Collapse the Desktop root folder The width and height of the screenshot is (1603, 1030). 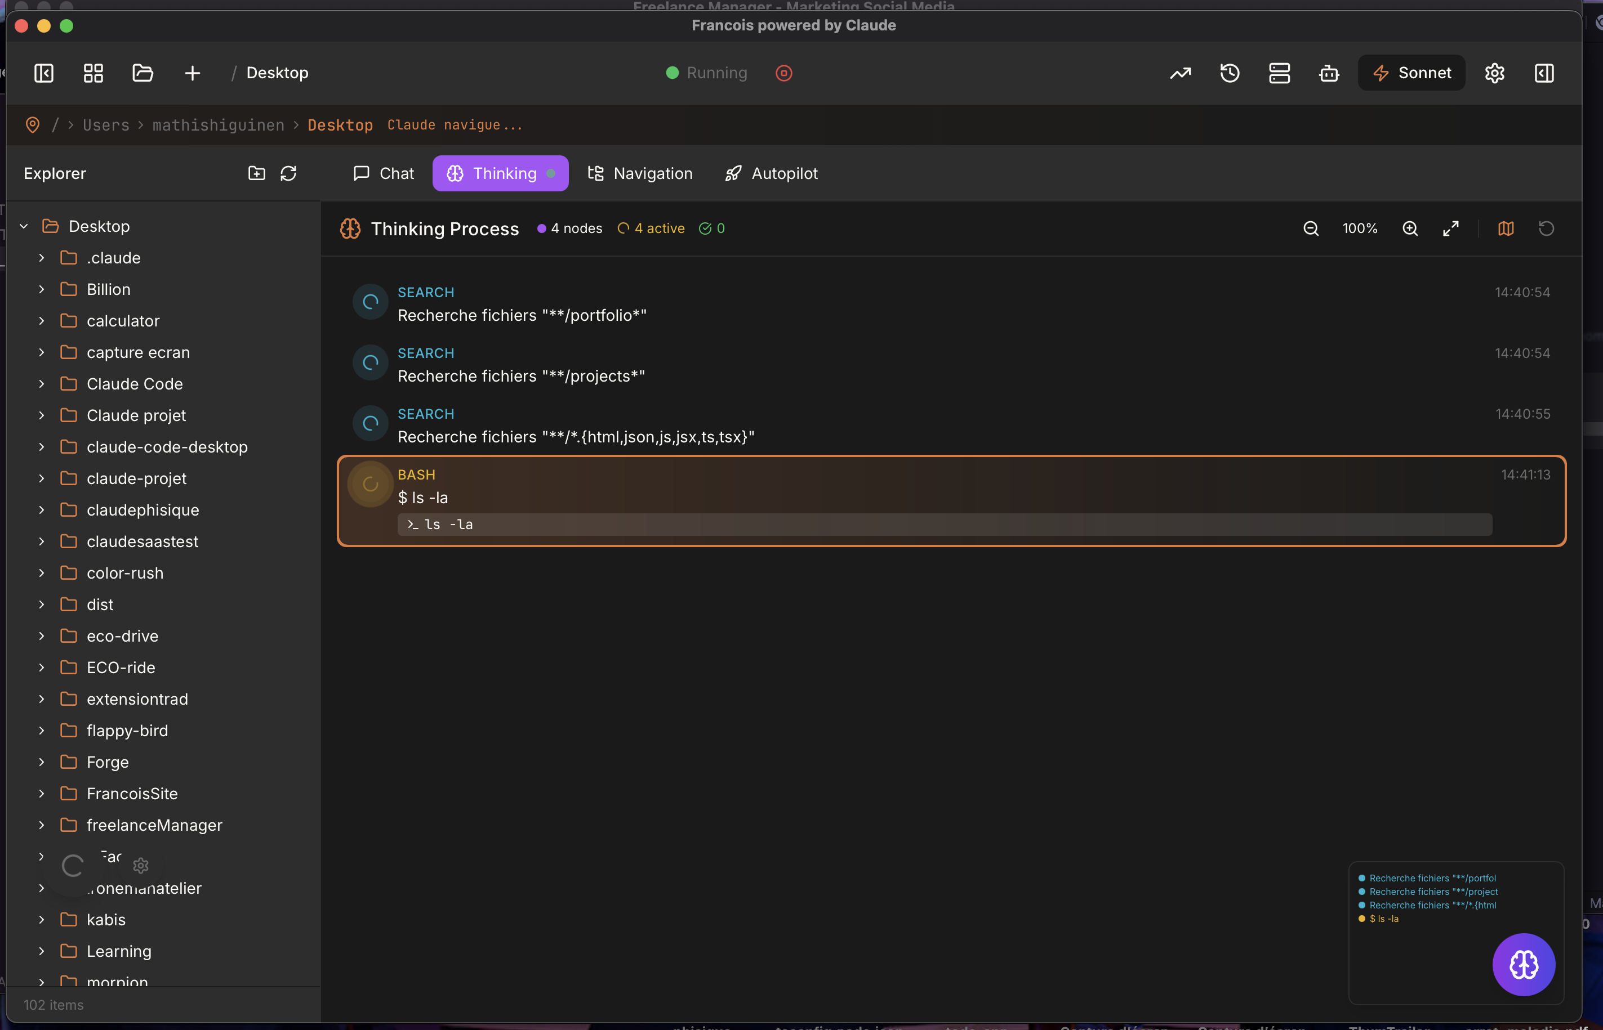[24, 226]
